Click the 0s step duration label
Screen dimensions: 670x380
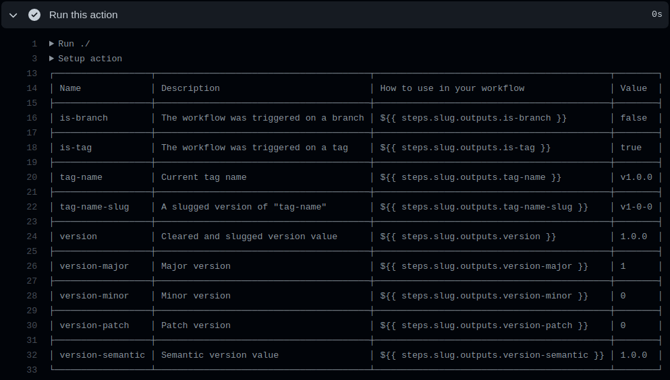(657, 15)
